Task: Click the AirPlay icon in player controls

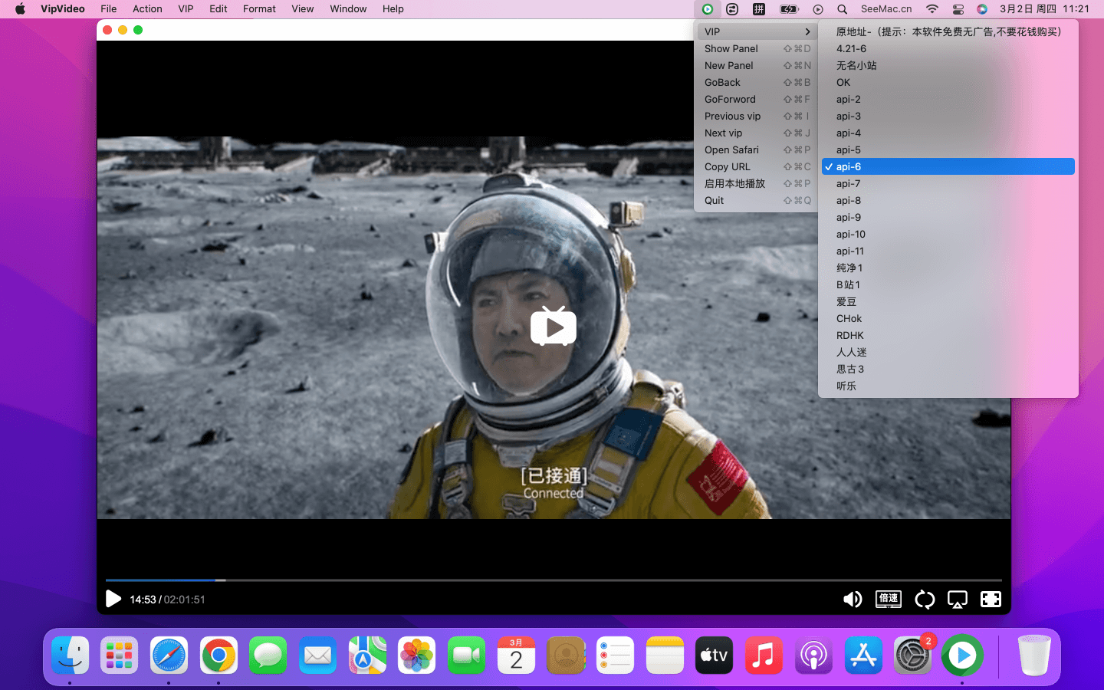Action: [958, 600]
